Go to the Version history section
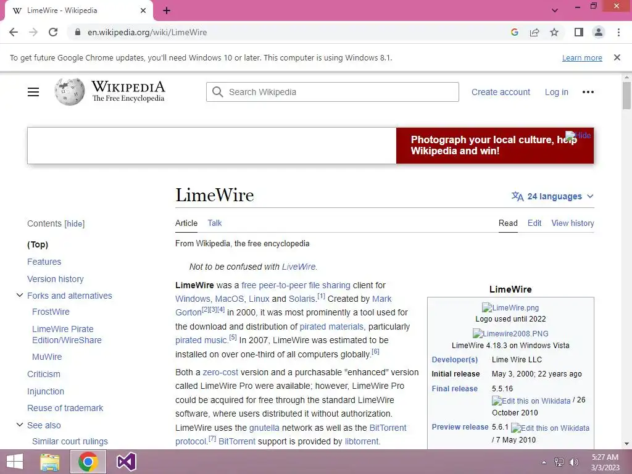Image resolution: width=632 pixels, height=474 pixels. (55, 279)
